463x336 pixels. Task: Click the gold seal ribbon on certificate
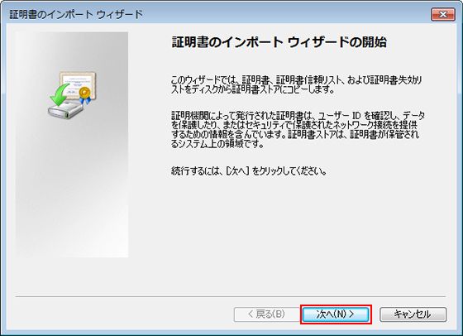pyautogui.click(x=85, y=95)
